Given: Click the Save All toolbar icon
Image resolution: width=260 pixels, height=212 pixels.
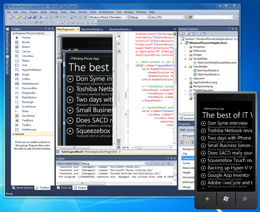Looking at the screenshot, I should coord(34,17).
